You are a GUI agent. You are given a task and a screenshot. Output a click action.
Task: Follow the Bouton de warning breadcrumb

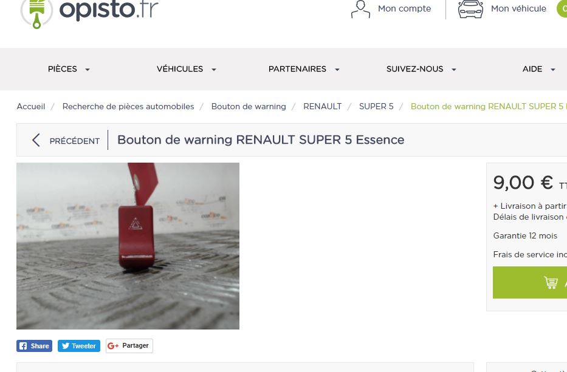(249, 107)
